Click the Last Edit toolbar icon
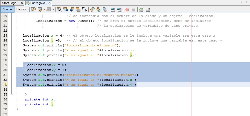The width and height of the screenshot is (250, 116). click(x=33, y=9)
